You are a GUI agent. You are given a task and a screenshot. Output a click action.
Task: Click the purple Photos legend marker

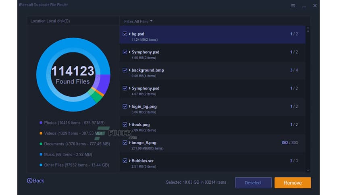[x=41, y=123]
